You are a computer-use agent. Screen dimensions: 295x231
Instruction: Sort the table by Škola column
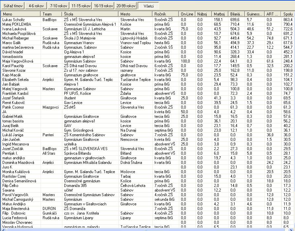click(x=90, y=14)
